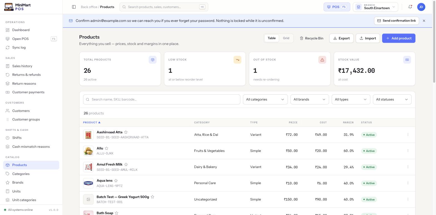Open the Units catalog page

[x=31, y=191]
